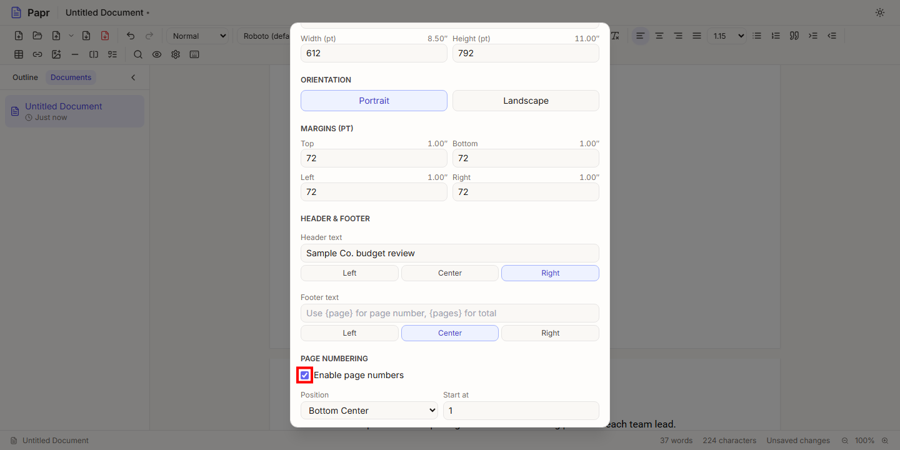Screen dimensions: 900x450
Task: Set footer alignment to Right
Action: 550,333
